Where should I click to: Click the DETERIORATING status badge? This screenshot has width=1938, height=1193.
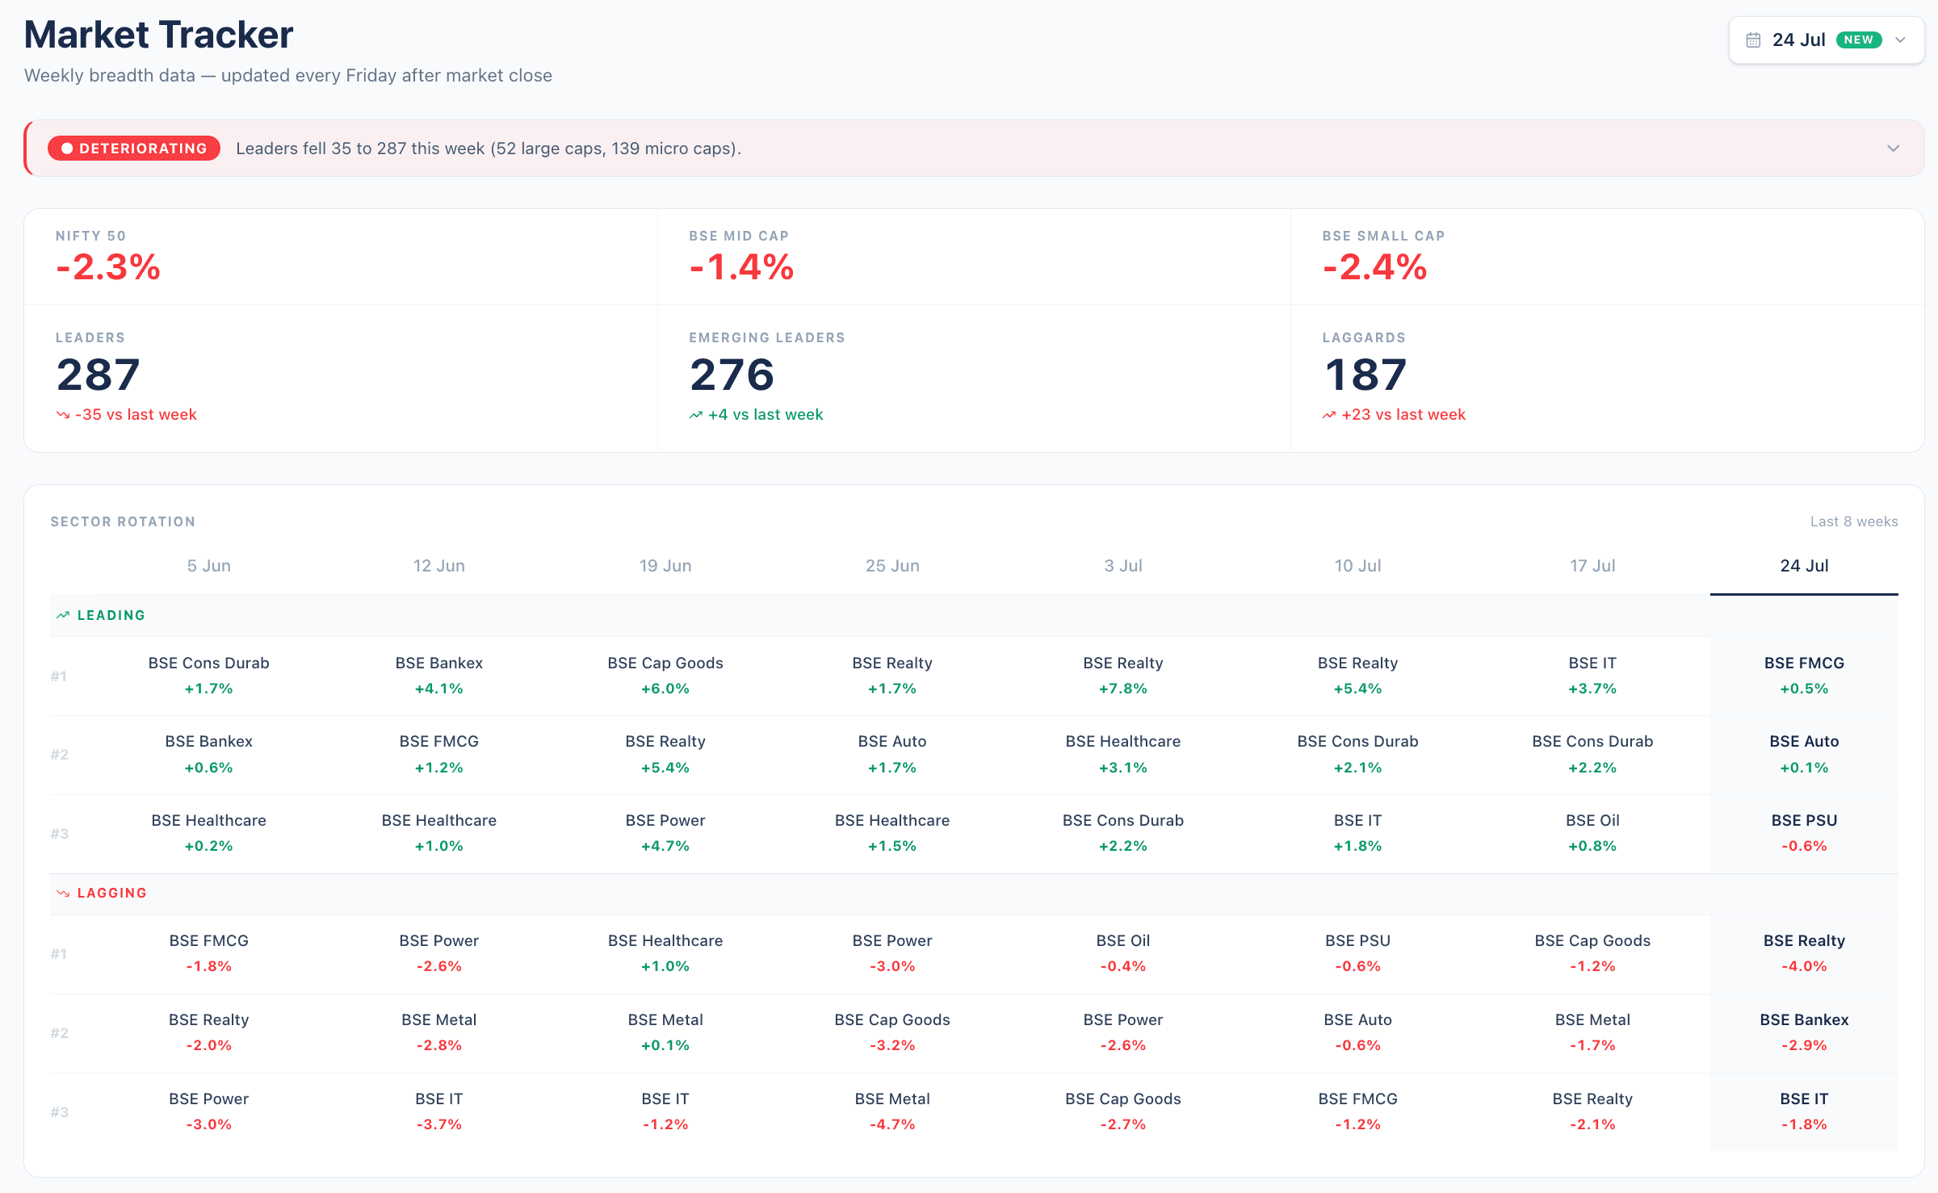134,149
